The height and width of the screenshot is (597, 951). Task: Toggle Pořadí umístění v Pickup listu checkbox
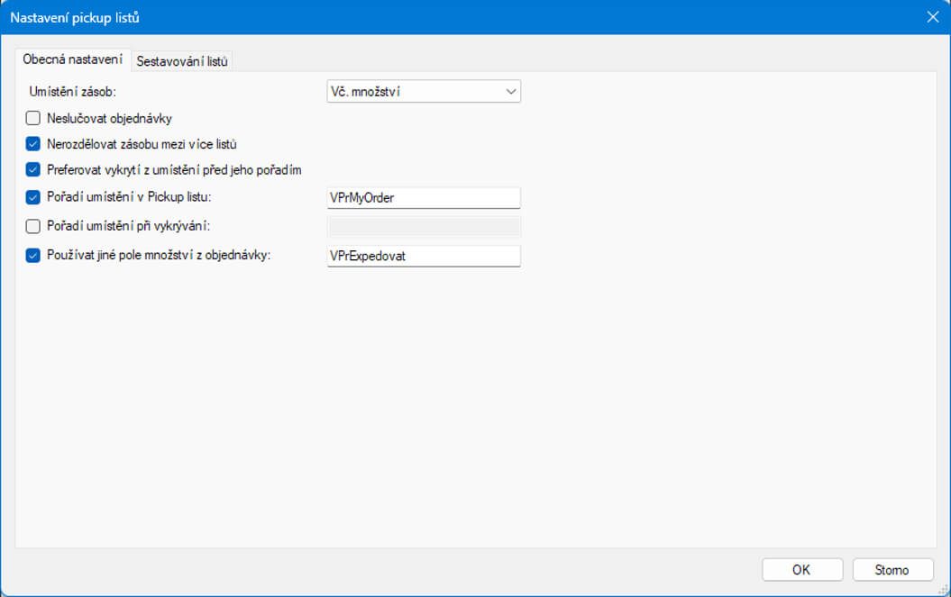point(33,197)
